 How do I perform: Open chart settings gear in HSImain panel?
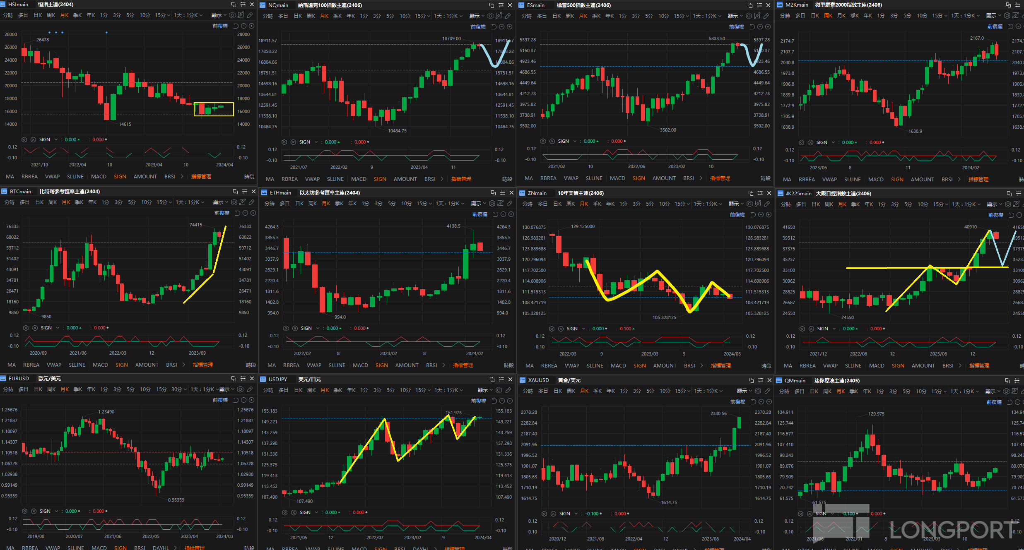[x=232, y=15]
